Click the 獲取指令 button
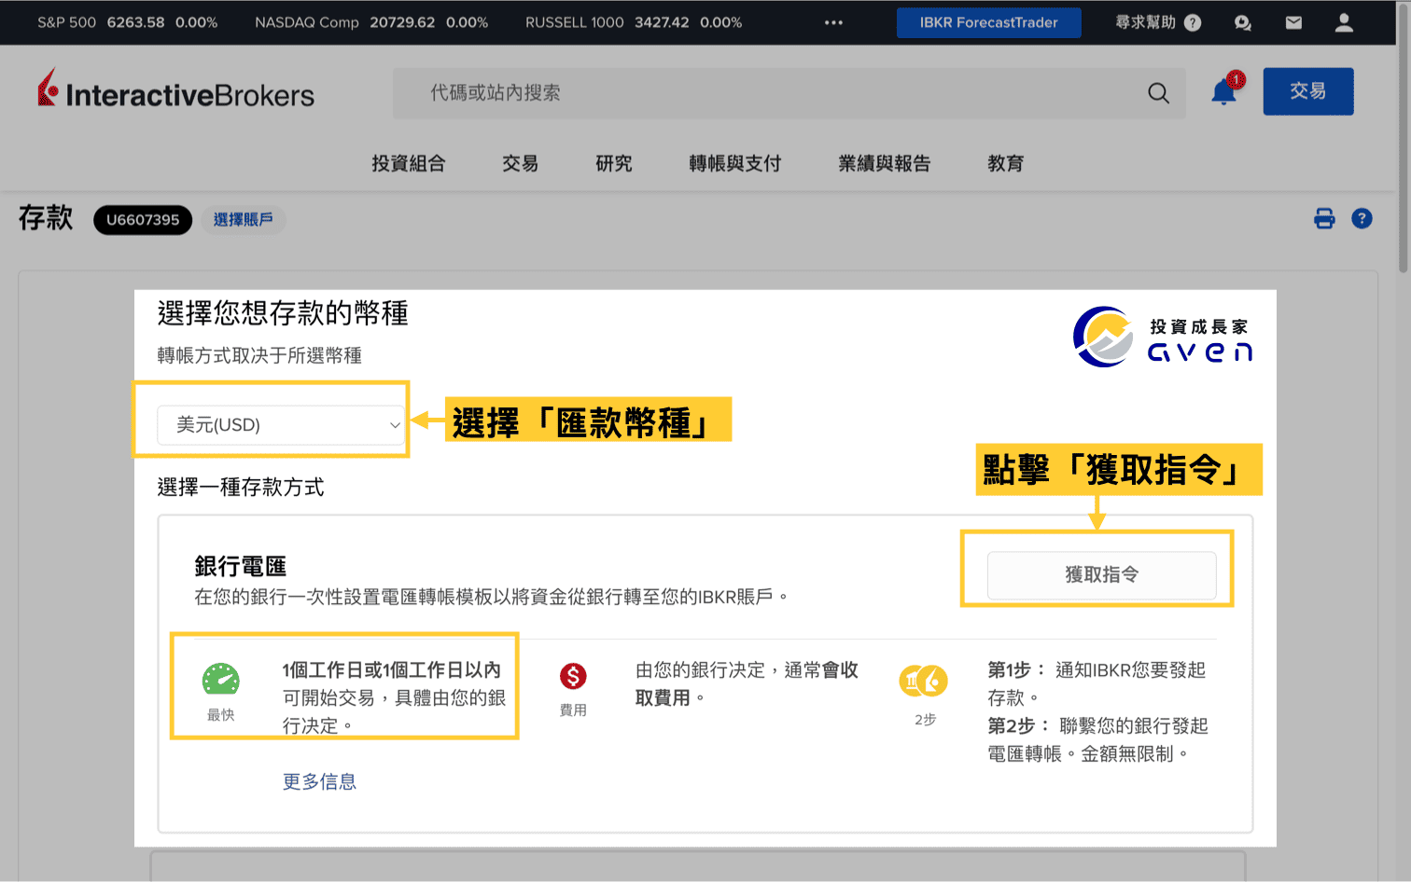Screen dimensions: 1411x882 click(1102, 575)
